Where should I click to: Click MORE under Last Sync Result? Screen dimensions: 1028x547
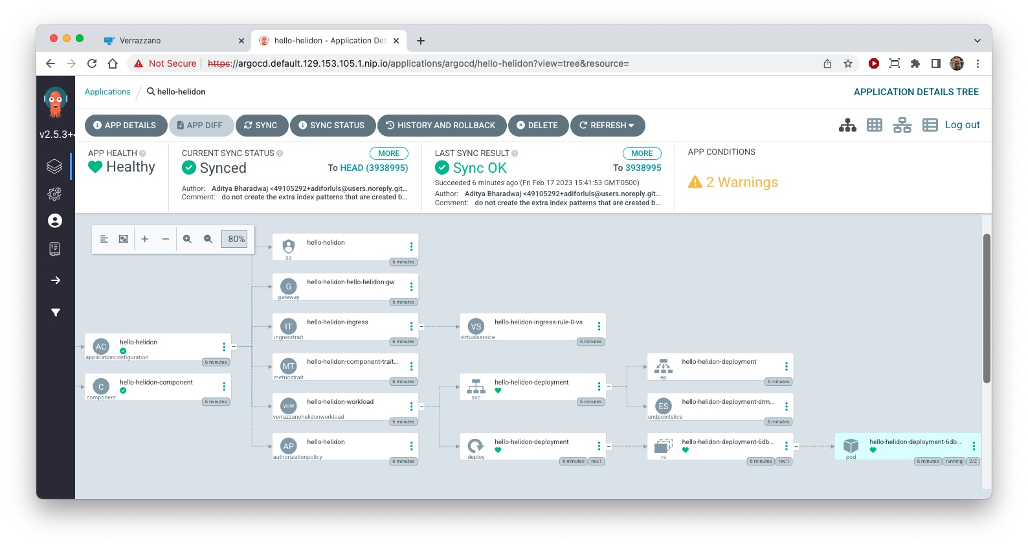[642, 153]
